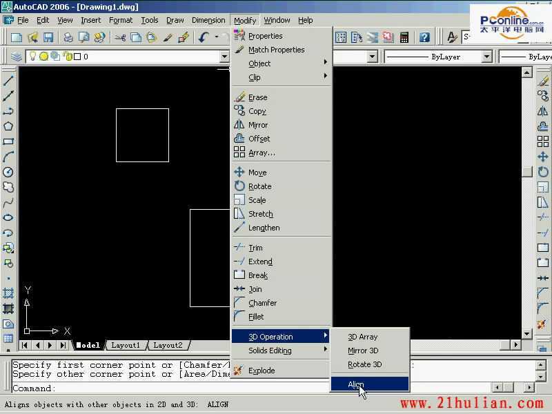Switch to the Layout2 tab

[168, 345]
